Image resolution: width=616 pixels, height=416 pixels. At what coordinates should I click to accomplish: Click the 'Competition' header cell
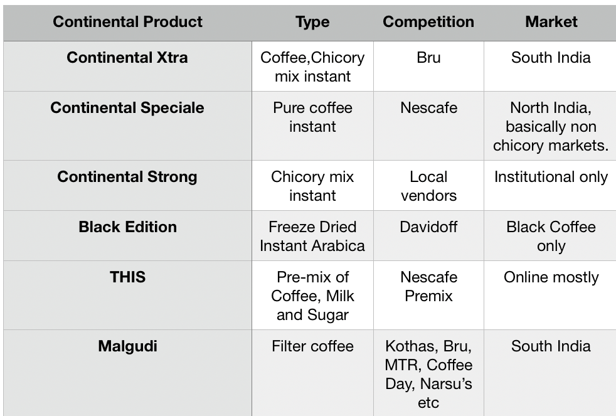428,22
